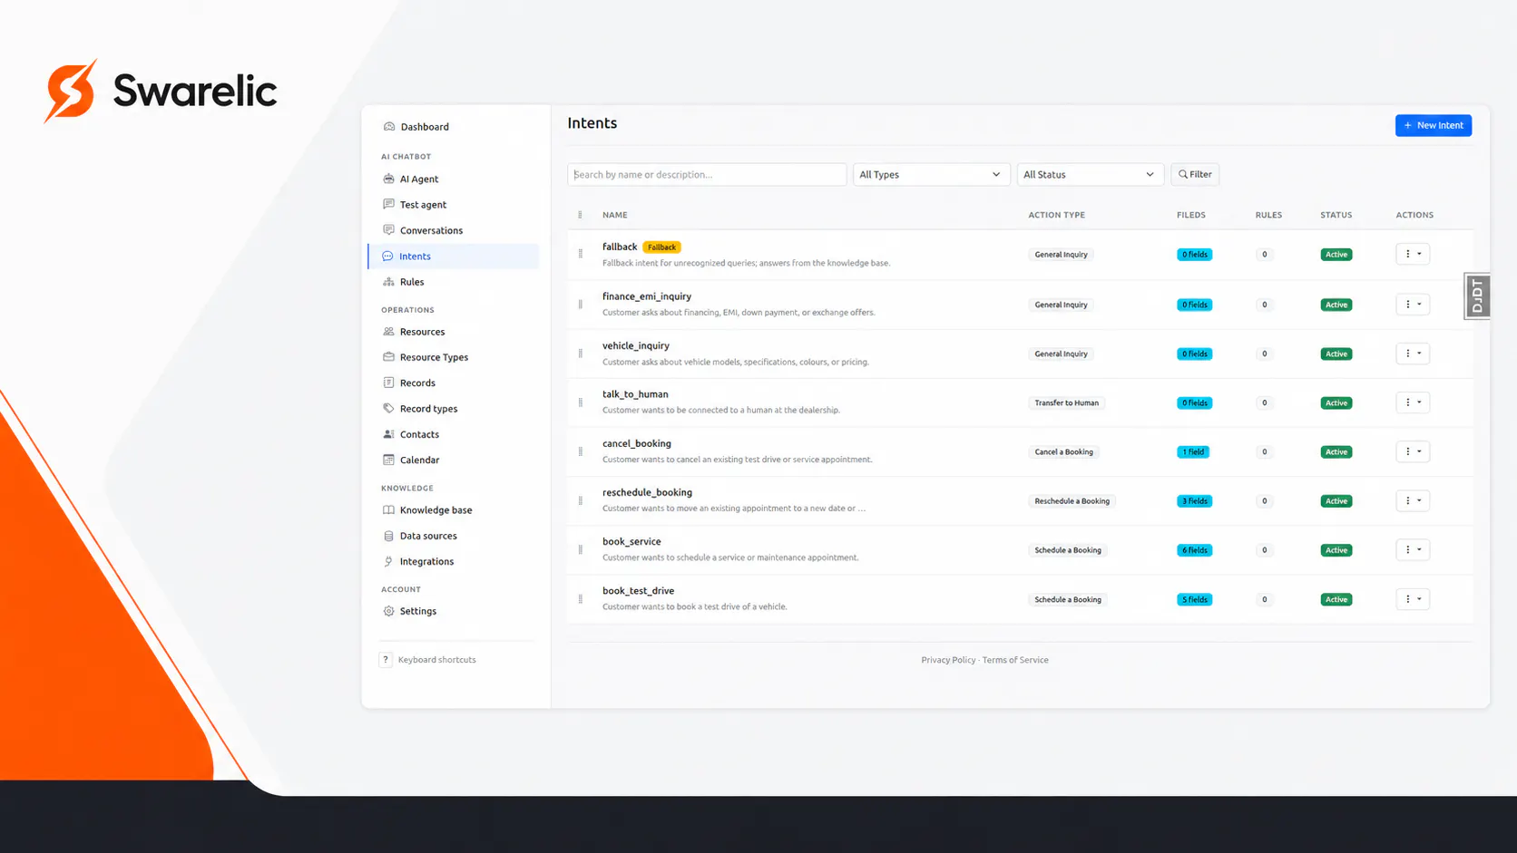Grab the drag handle for book_service row
The width and height of the screenshot is (1517, 853).
pyautogui.click(x=581, y=550)
